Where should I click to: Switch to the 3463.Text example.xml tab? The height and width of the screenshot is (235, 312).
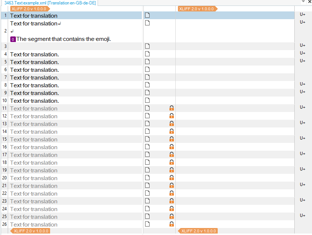(x=50, y=3)
